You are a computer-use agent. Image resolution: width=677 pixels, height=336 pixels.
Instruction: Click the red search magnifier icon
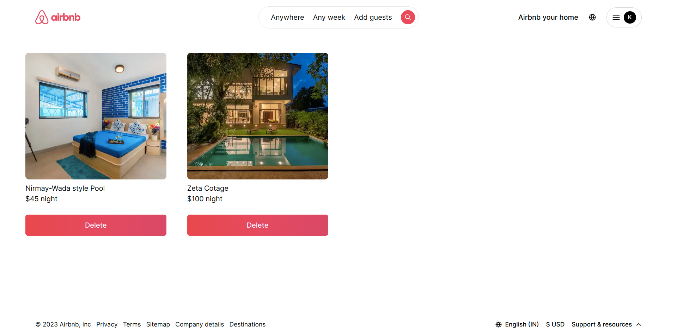[x=408, y=17]
